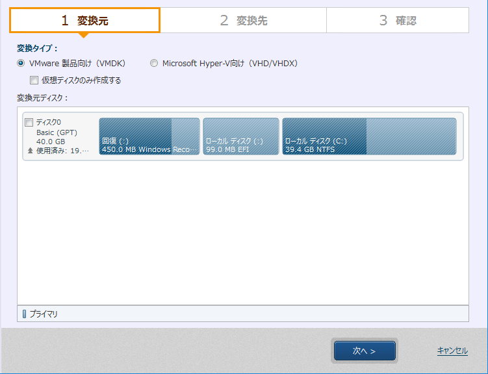Open step 3 確認 tab
This screenshot has height=374, width=488.
[x=397, y=21]
